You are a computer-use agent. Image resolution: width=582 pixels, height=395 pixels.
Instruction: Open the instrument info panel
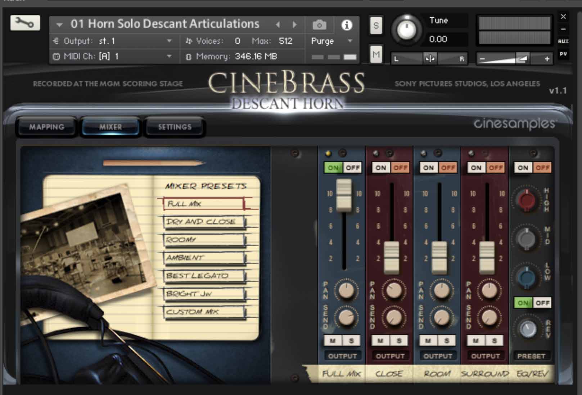pyautogui.click(x=346, y=25)
